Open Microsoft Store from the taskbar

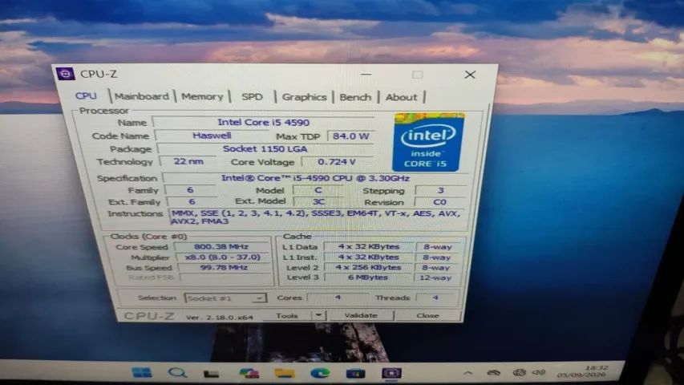[x=355, y=374]
